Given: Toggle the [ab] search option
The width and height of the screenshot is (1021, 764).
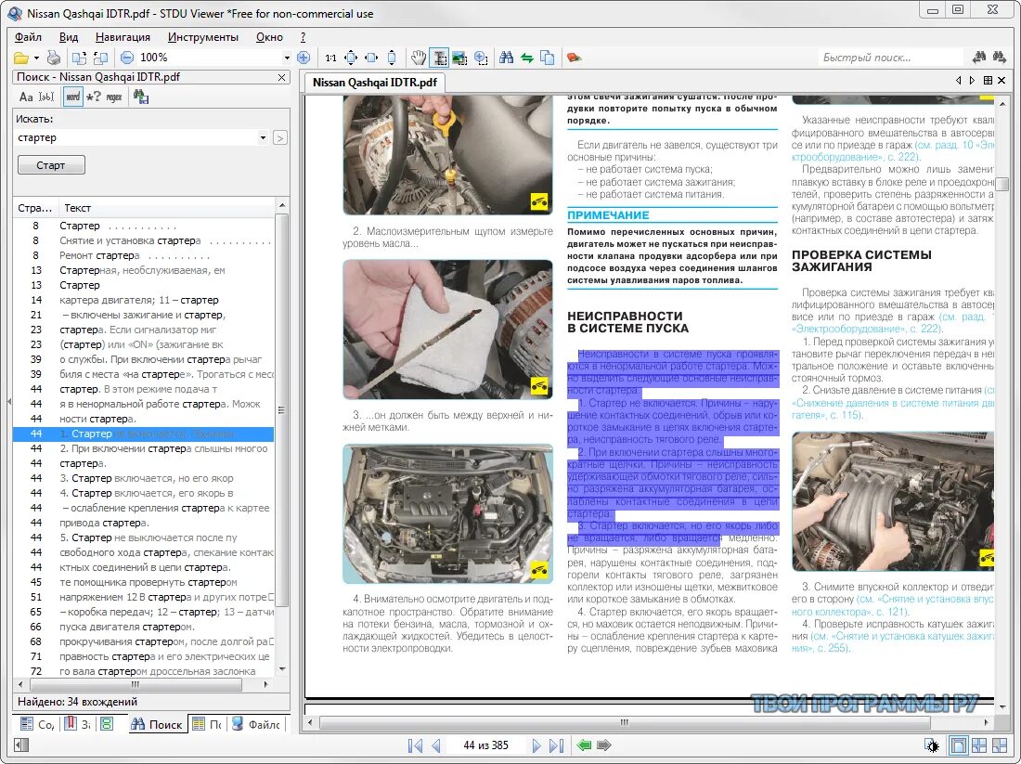Looking at the screenshot, I should click(x=46, y=97).
